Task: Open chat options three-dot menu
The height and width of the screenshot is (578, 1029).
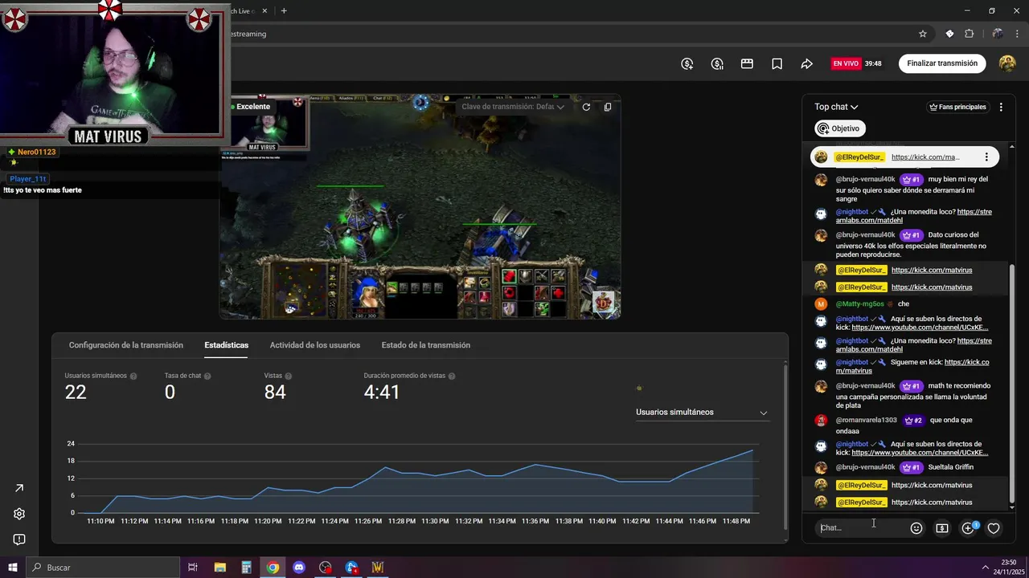Action: click(1001, 107)
